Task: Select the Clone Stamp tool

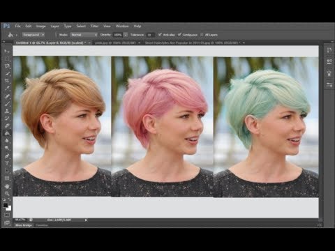Action: pos(7,111)
